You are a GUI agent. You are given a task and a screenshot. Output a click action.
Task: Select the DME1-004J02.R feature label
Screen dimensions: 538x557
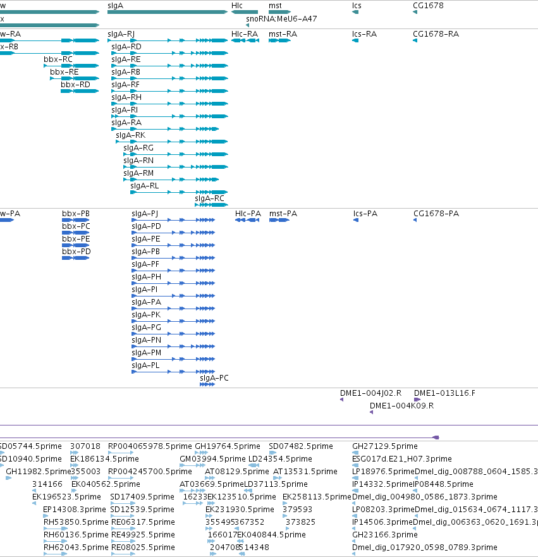coord(370,393)
